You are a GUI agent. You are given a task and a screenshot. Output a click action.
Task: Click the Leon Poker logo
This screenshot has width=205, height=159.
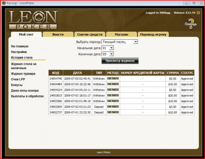coord(33,20)
